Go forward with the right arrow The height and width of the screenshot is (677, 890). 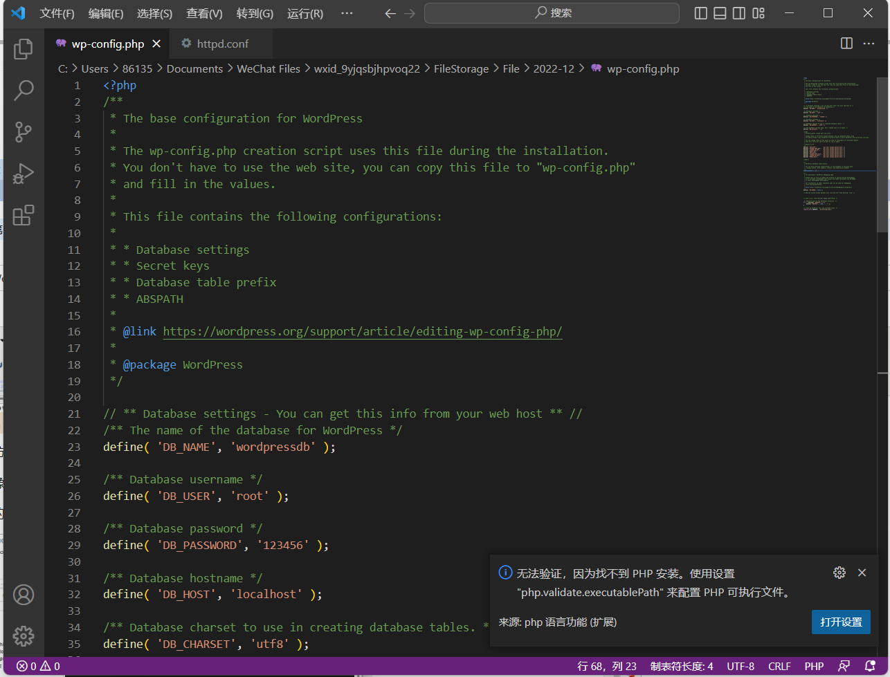point(410,13)
